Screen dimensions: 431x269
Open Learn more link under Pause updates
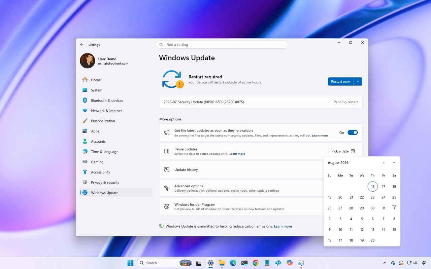coord(237,154)
